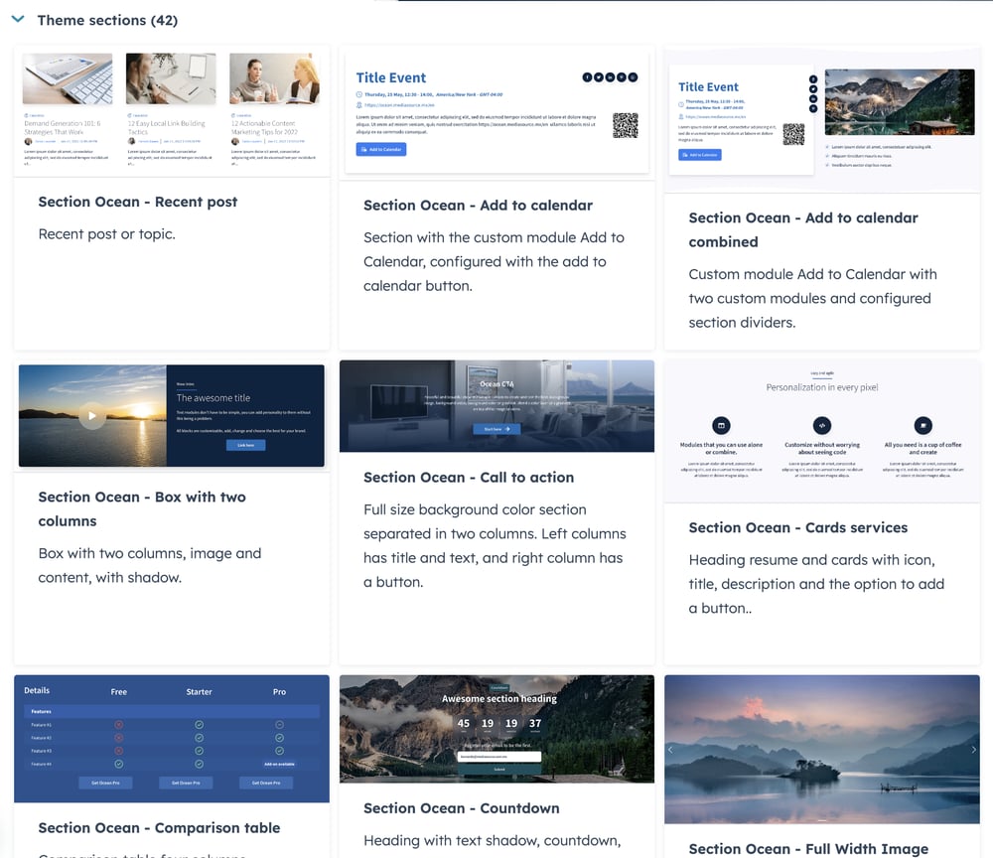993x858 pixels.
Task: Click the green check for Feature #1 under Starter
Action: click(199, 724)
